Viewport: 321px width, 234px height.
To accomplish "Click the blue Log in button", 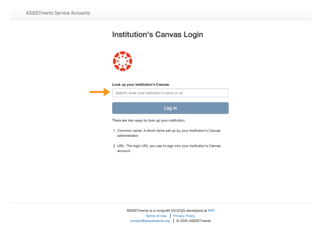I will click(170, 108).
